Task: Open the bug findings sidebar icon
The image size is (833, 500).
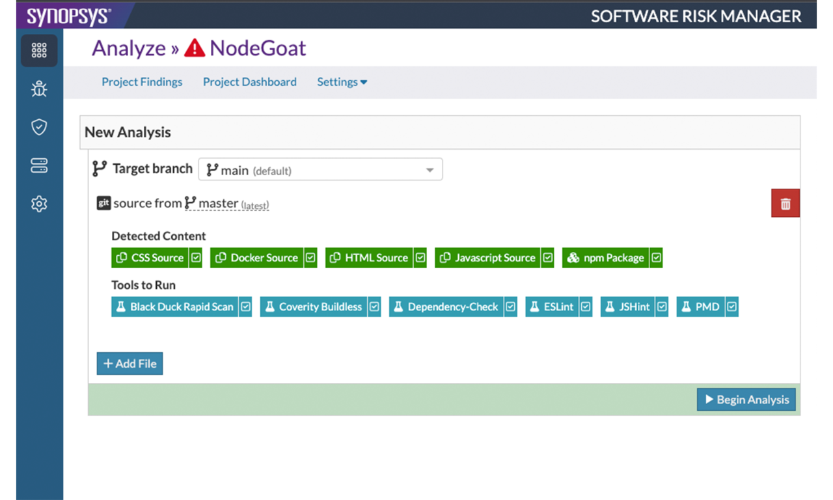Action: 39,89
